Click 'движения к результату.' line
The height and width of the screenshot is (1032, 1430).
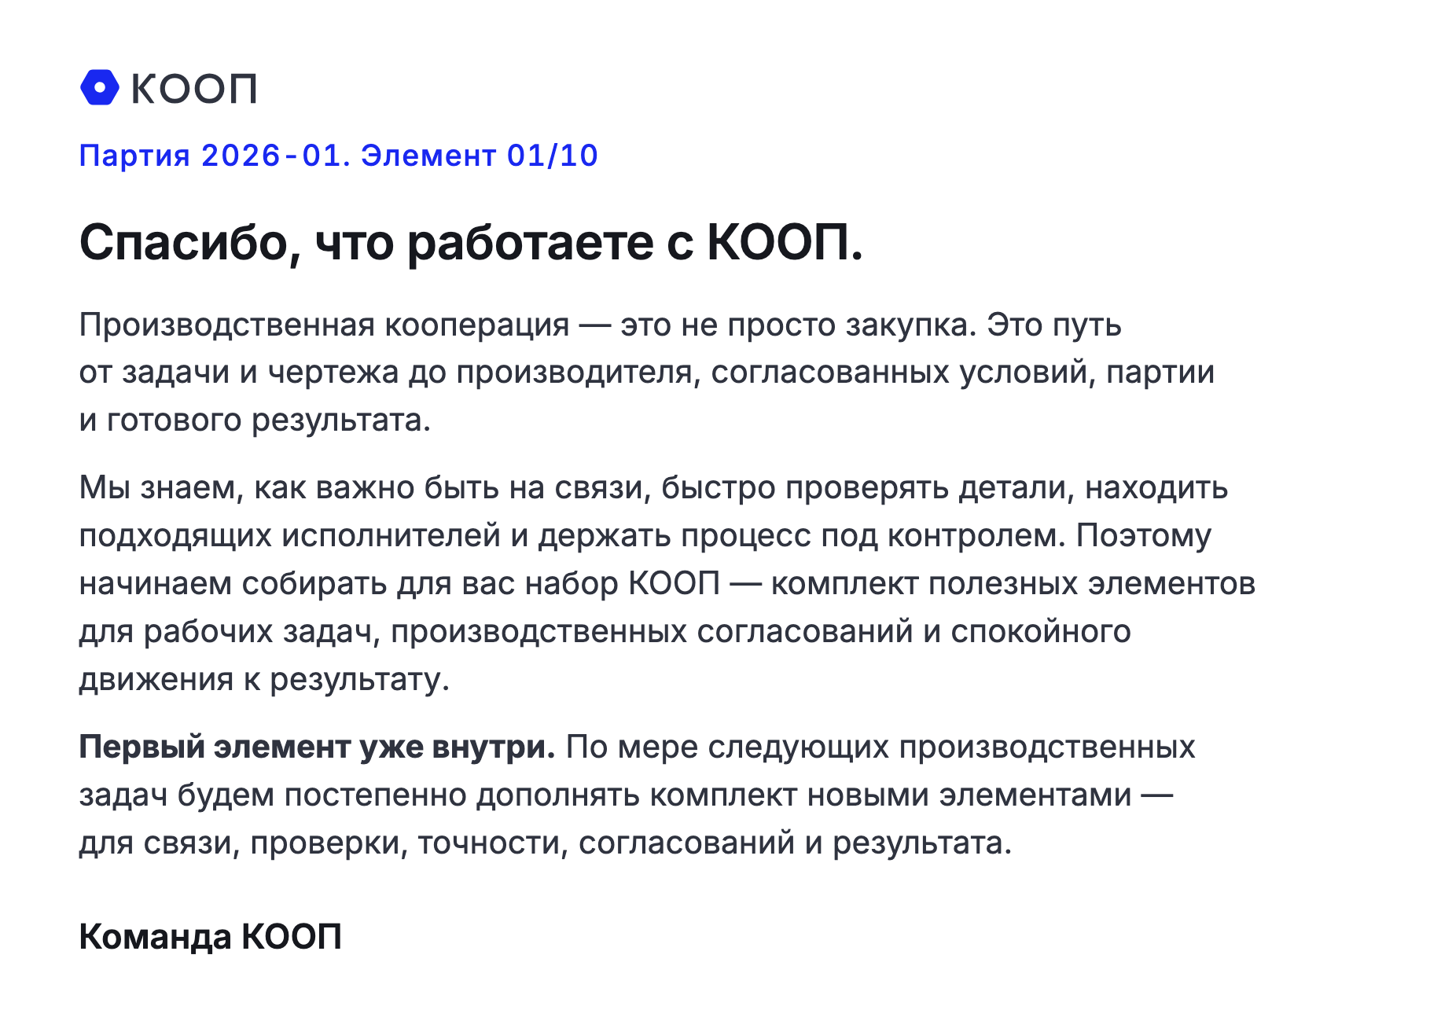264,680
